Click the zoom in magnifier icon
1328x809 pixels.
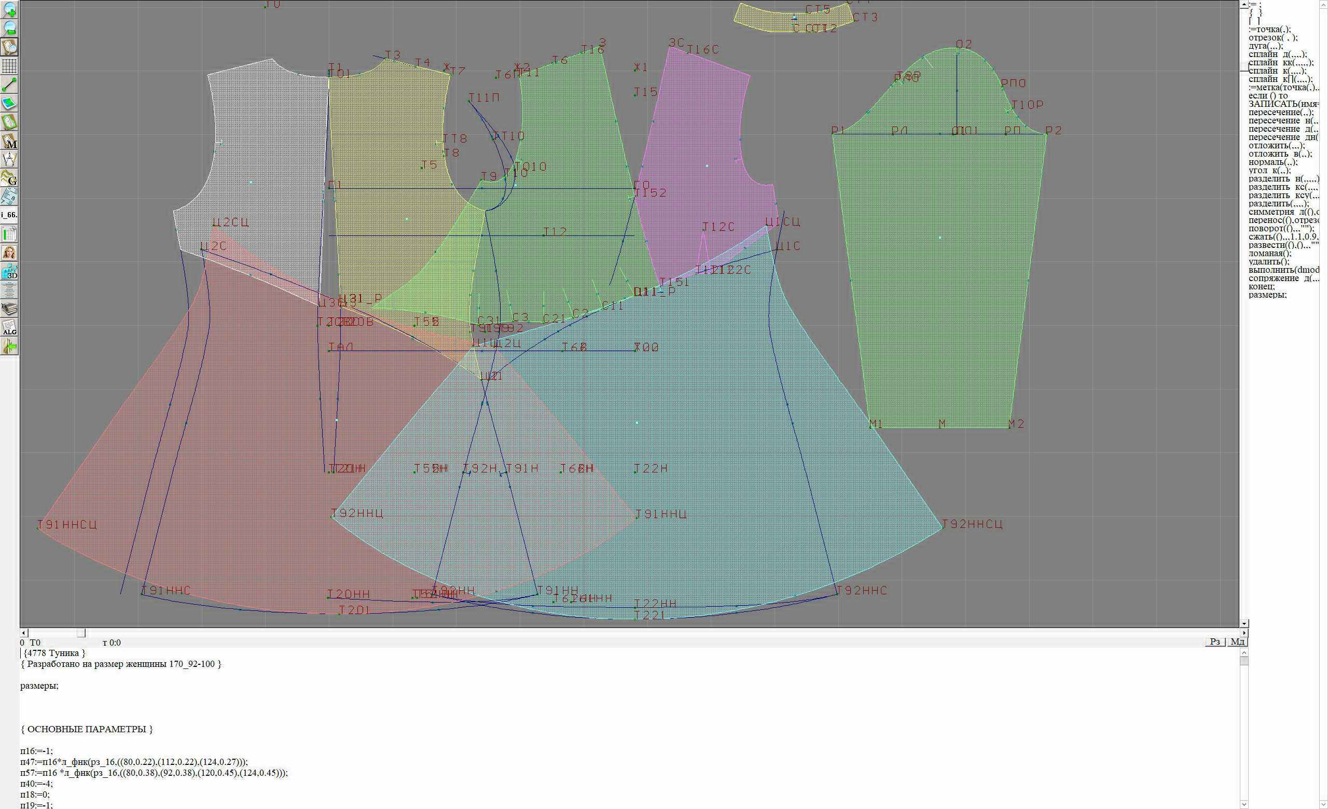click(x=9, y=9)
